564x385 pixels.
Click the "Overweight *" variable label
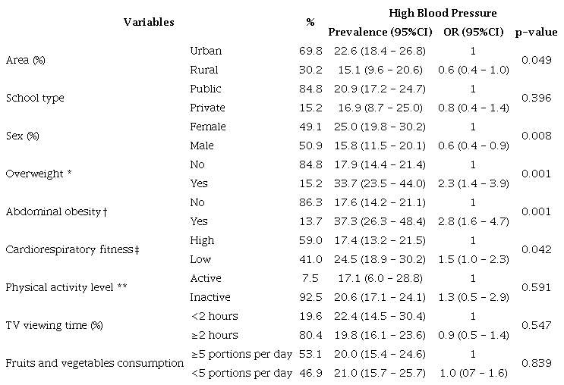click(39, 174)
